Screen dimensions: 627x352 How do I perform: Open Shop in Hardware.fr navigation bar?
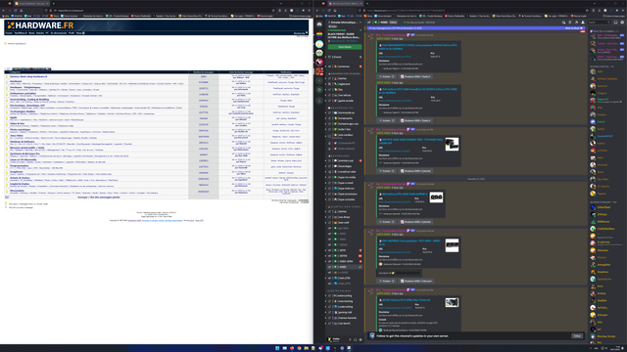[78, 33]
